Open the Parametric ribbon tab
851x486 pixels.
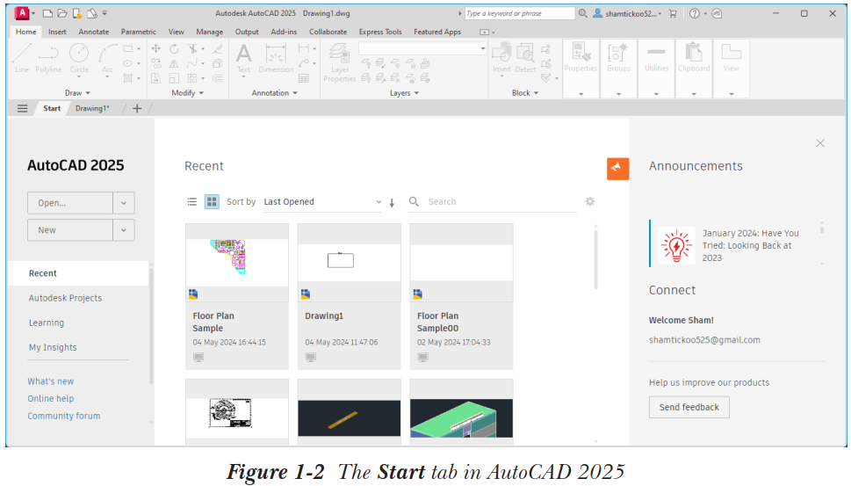[139, 32]
